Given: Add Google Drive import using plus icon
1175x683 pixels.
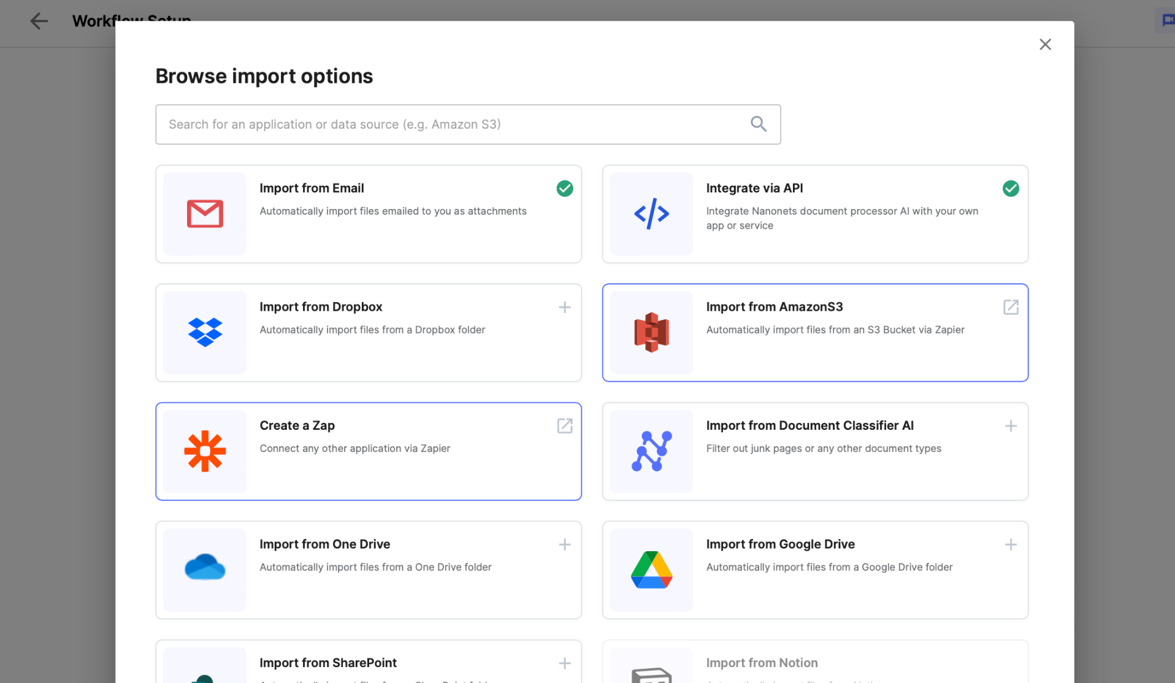Looking at the screenshot, I should 1010,544.
